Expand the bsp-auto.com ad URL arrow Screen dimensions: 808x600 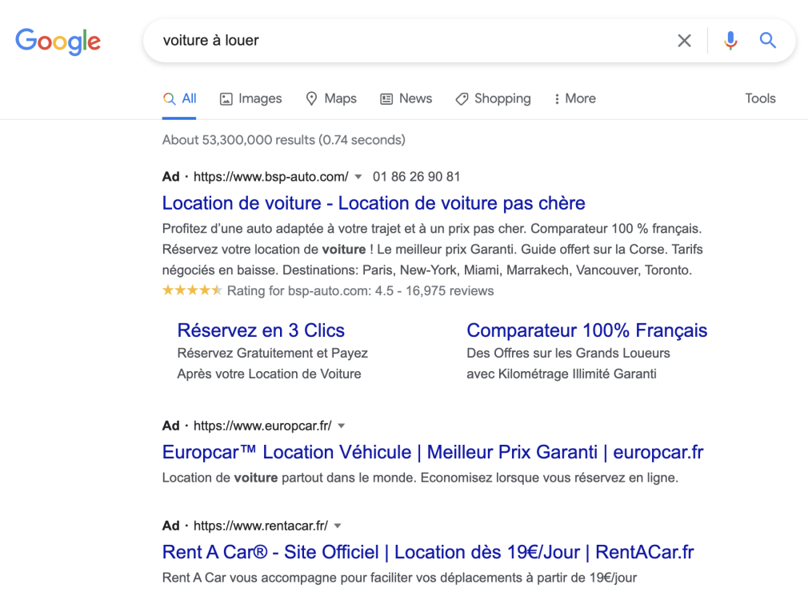pyautogui.click(x=358, y=177)
